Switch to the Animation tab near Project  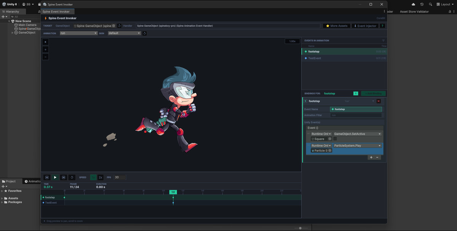coord(32,181)
